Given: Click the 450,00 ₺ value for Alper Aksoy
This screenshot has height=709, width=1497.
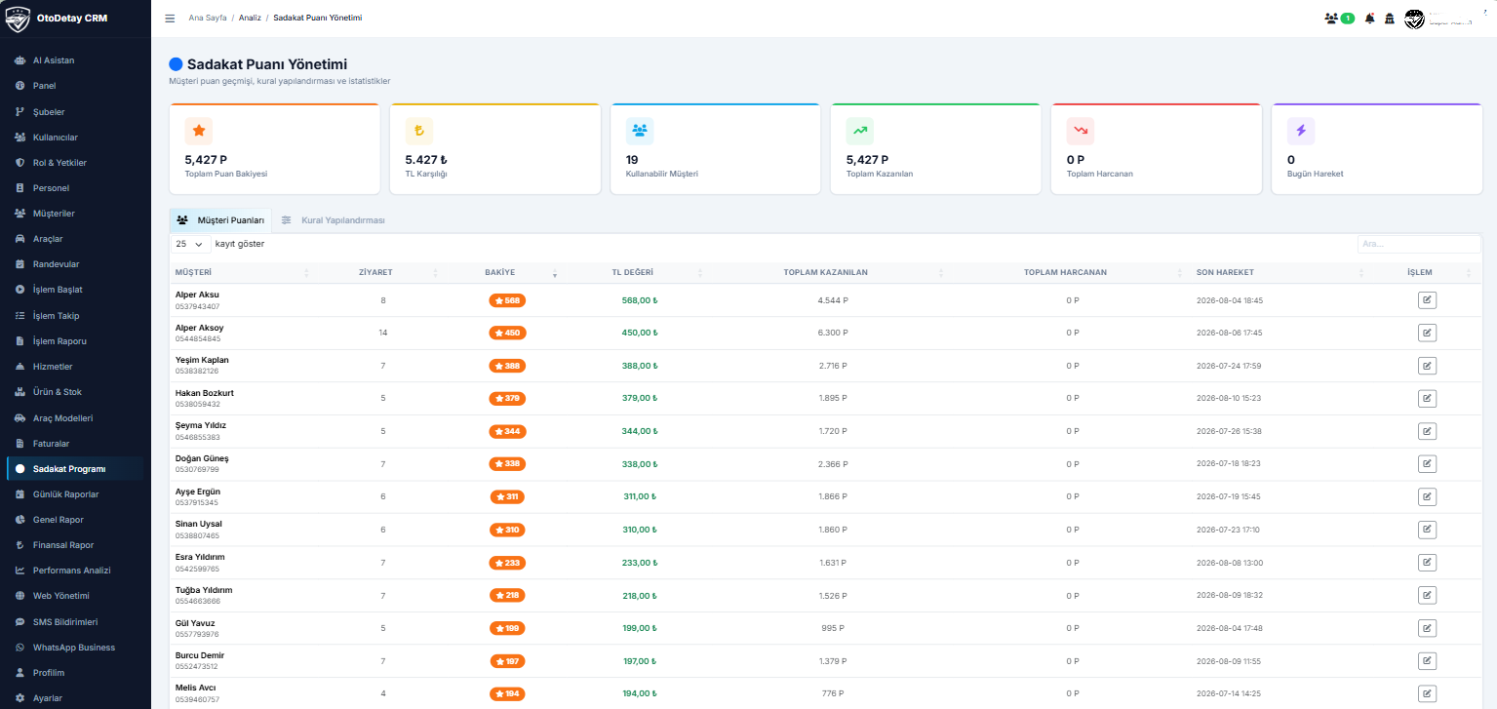Looking at the screenshot, I should pyautogui.click(x=640, y=333).
